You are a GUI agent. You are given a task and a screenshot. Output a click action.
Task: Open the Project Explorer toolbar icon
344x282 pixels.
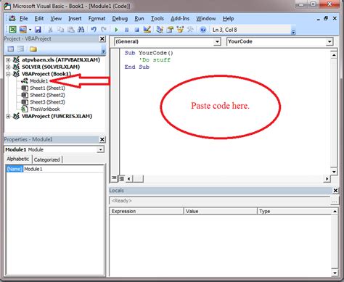[x=160, y=30]
